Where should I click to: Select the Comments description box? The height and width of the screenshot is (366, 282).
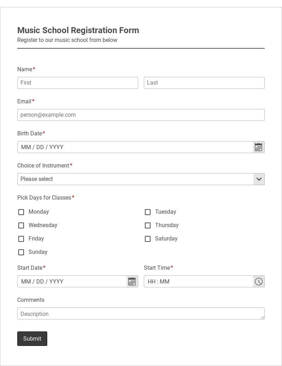point(141,313)
